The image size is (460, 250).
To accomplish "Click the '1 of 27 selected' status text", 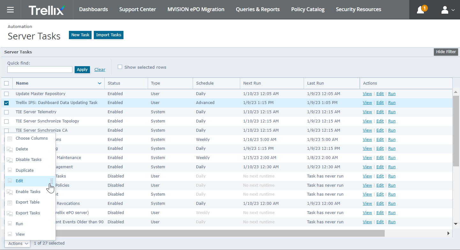I will [49, 243].
